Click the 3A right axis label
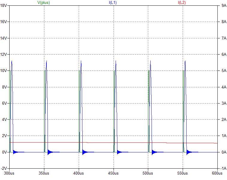 point(224,103)
